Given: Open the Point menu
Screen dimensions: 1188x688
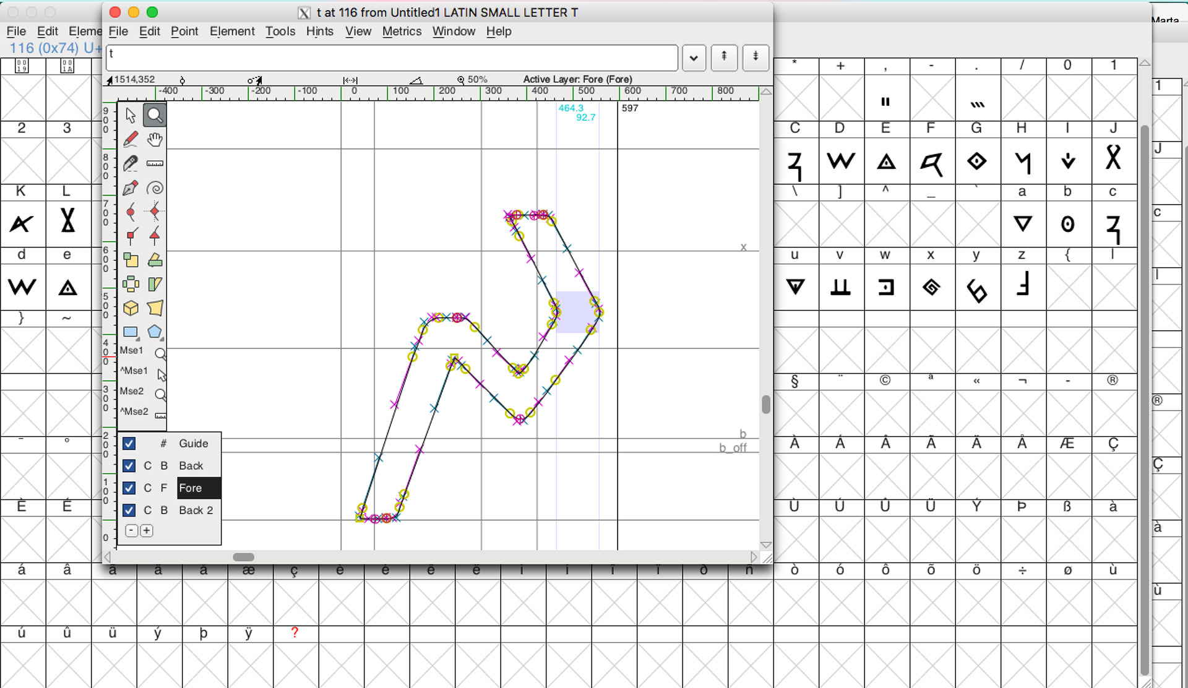Looking at the screenshot, I should (x=184, y=32).
